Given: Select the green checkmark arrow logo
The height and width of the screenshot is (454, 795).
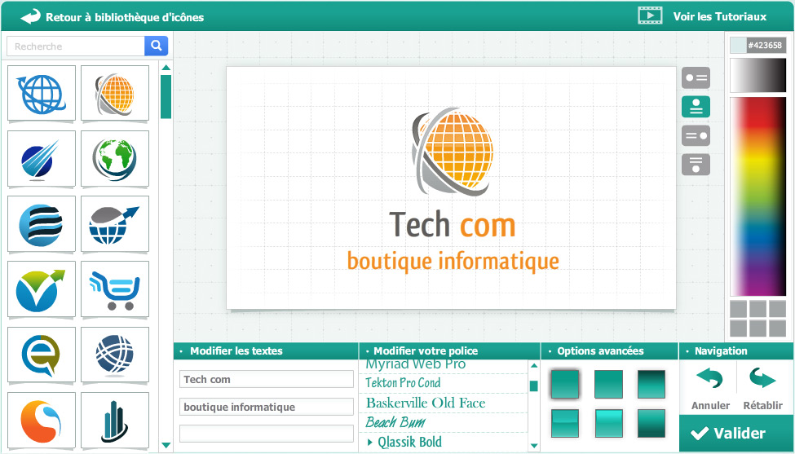Looking at the screenshot, I should point(42,289).
